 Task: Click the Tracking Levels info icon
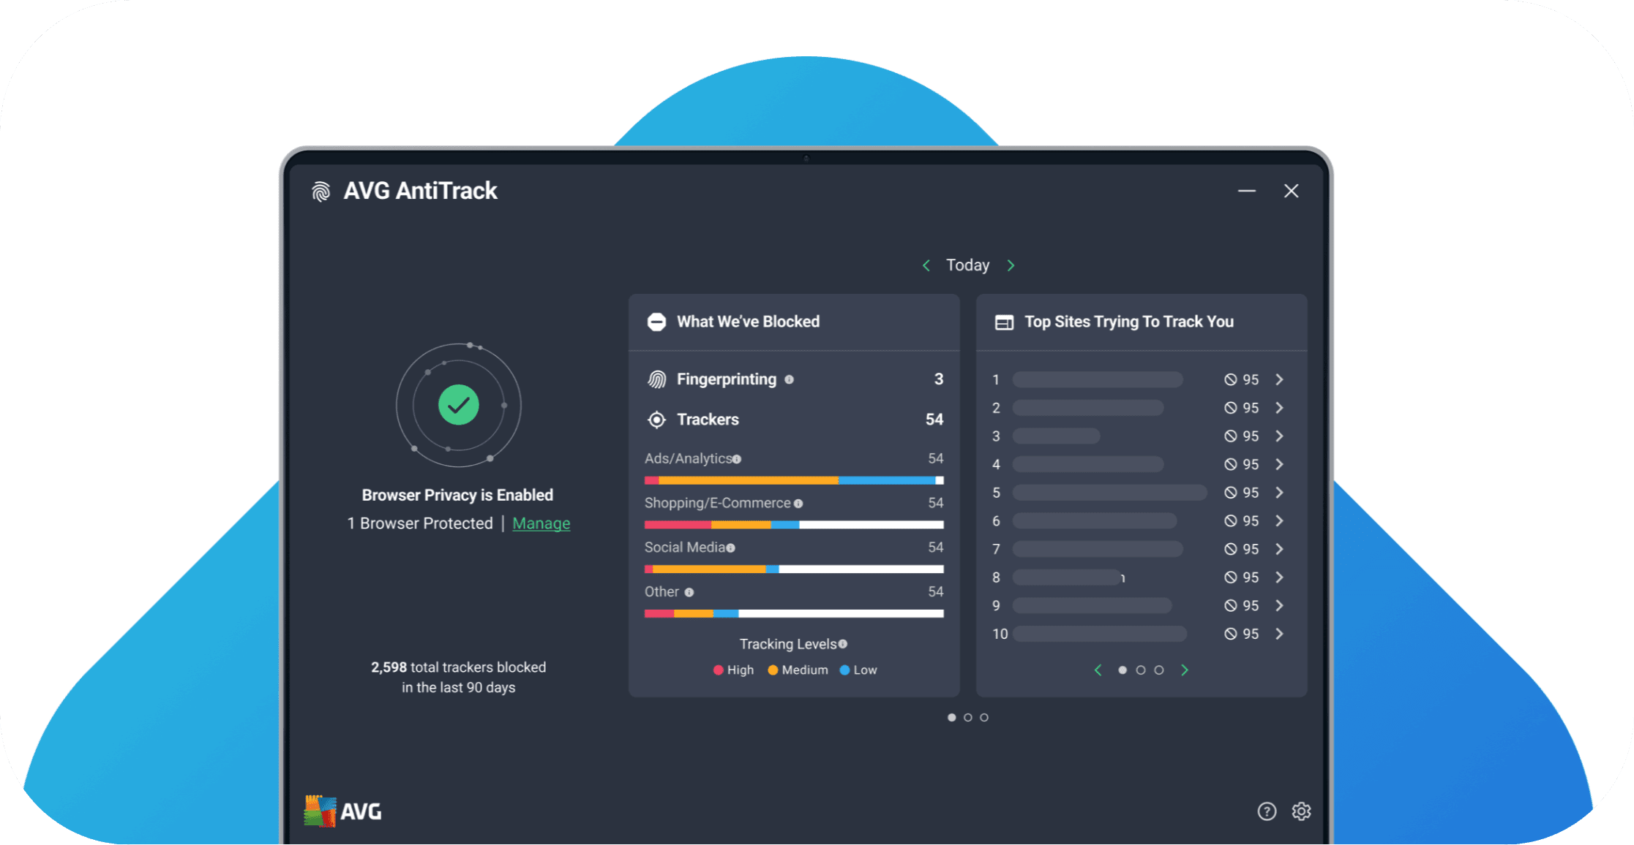pos(843,644)
